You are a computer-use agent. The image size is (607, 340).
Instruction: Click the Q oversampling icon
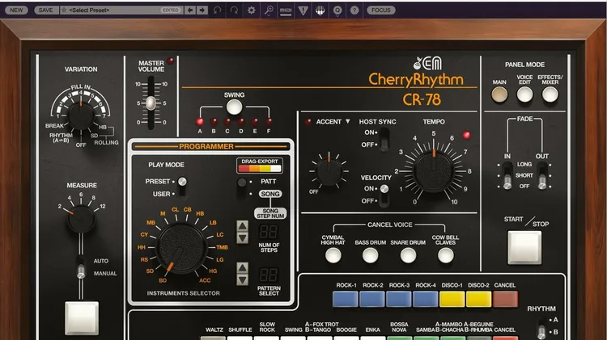point(337,10)
